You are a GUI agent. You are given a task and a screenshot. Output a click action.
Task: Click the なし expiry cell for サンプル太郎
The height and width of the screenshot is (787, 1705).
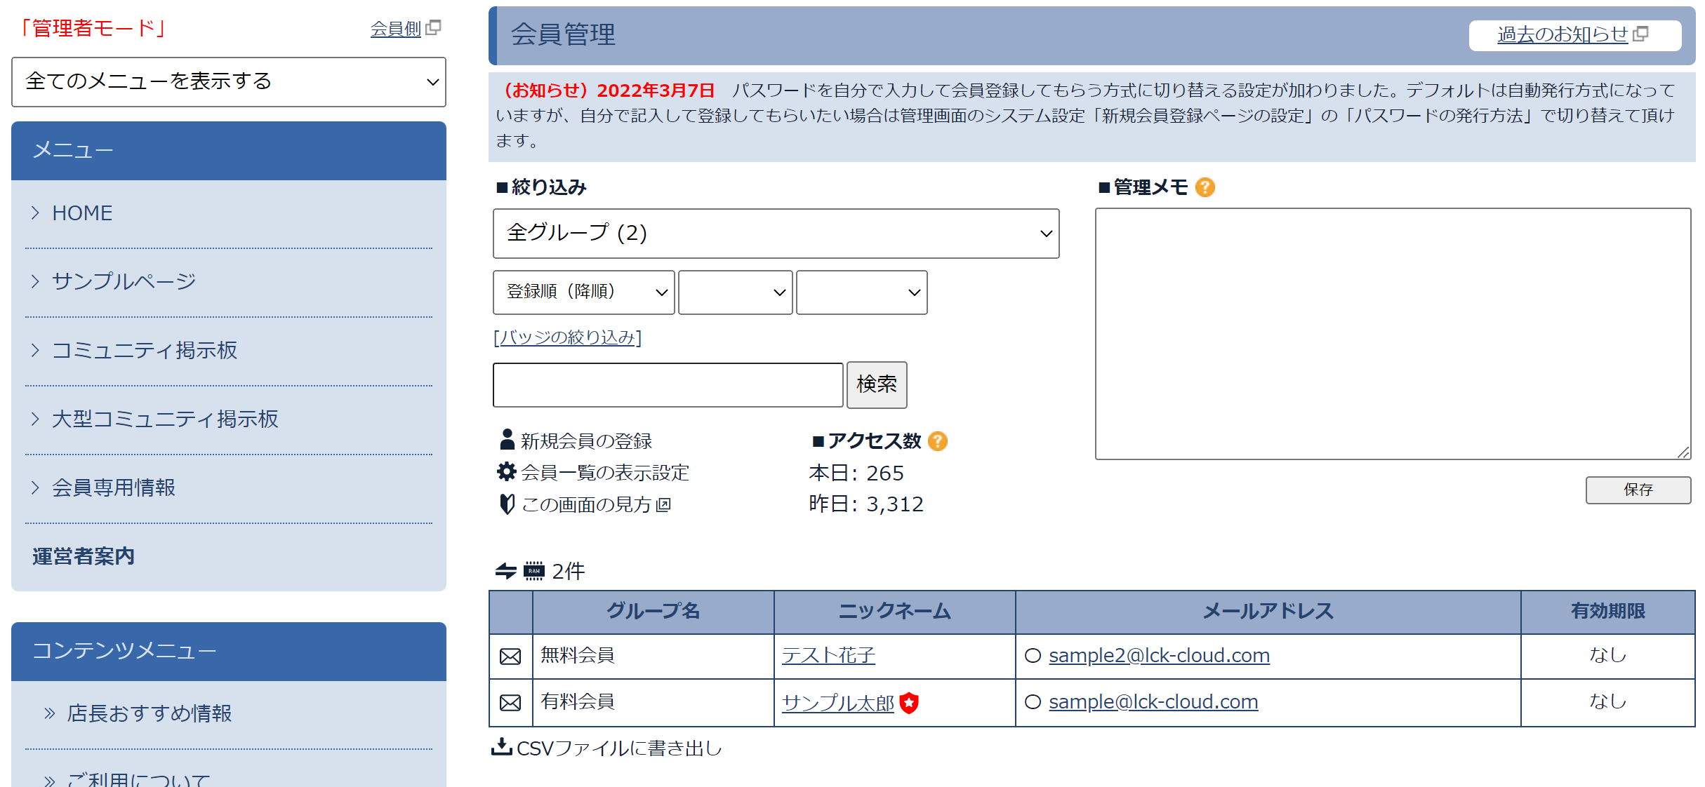pyautogui.click(x=1608, y=702)
